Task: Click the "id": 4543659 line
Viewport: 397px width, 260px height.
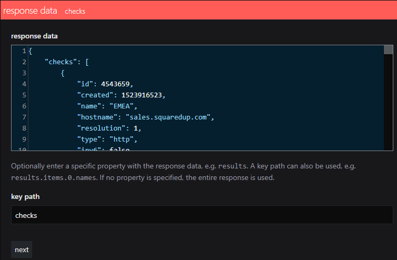Action: [x=105, y=84]
